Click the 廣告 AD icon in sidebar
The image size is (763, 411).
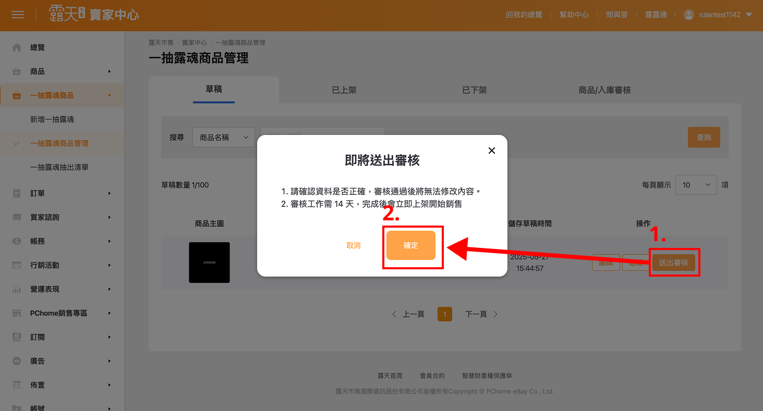point(17,361)
